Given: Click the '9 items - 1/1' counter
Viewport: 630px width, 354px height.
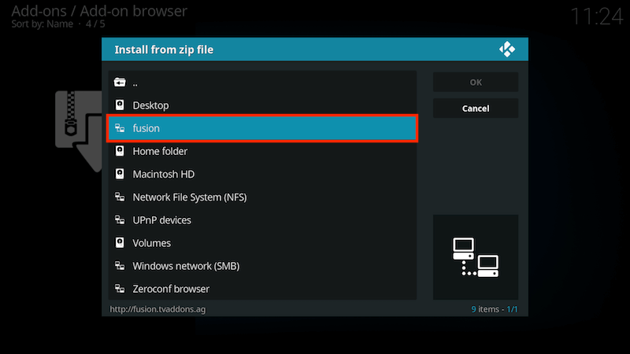Looking at the screenshot, I should coord(495,309).
